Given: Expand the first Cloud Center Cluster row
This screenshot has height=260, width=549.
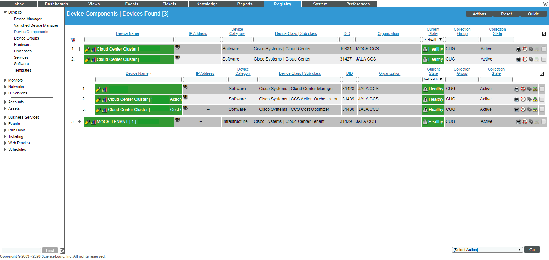Looking at the screenshot, I should pos(79,49).
